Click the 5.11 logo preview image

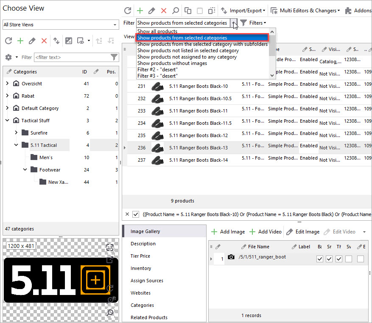61,280
